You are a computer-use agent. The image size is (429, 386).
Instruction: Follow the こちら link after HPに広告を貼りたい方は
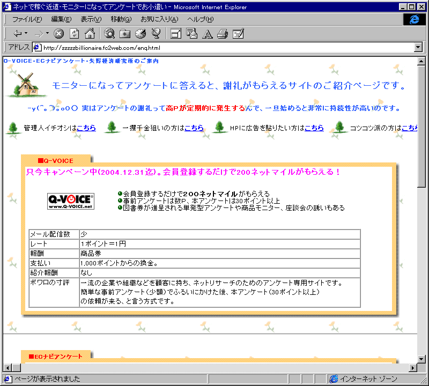point(314,128)
